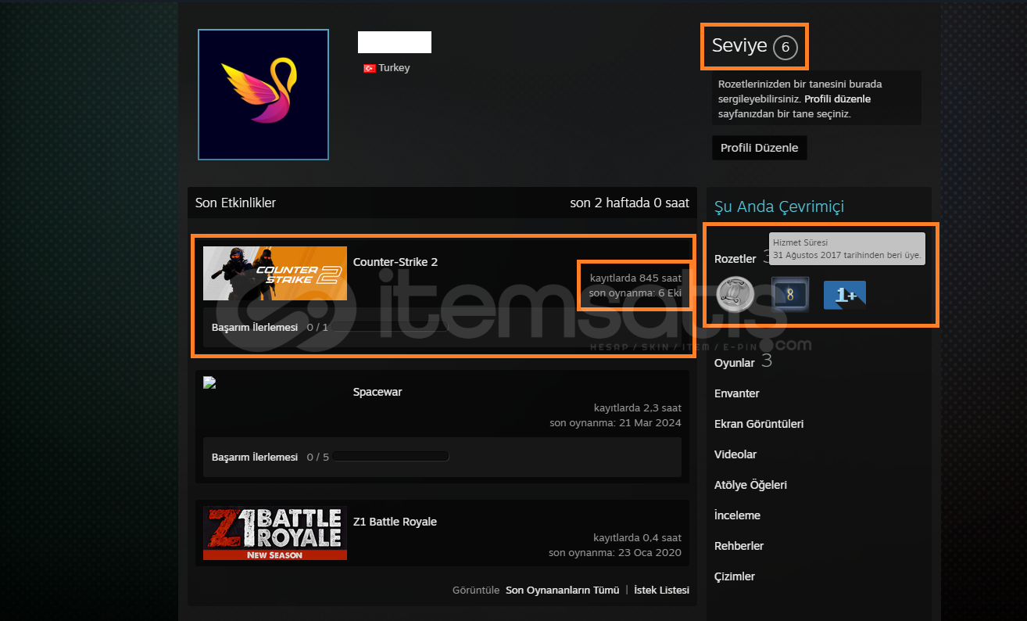Click the level 6 circle badge

click(x=785, y=48)
